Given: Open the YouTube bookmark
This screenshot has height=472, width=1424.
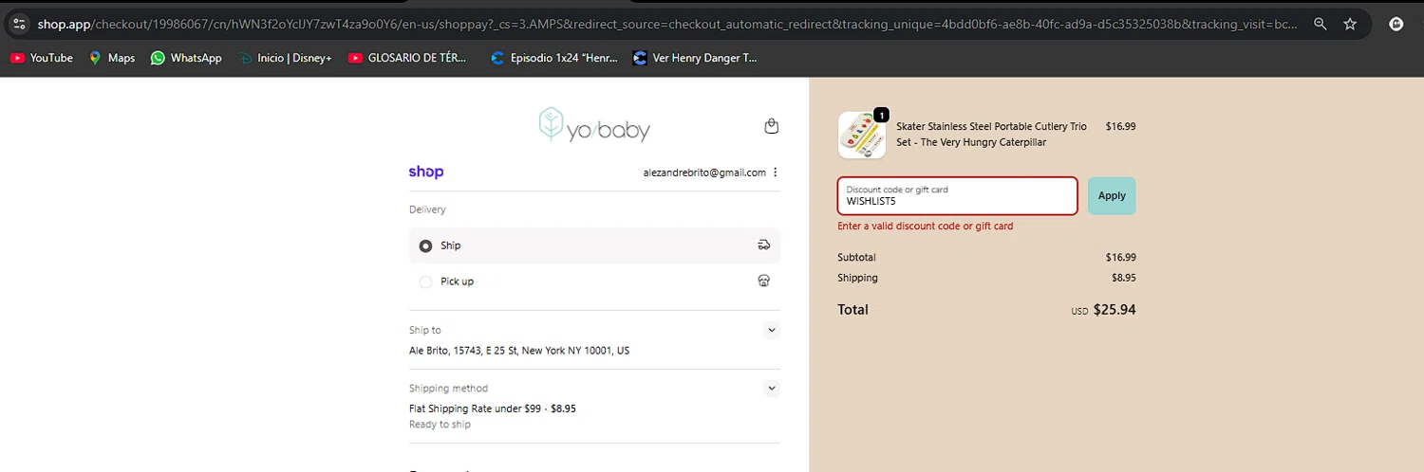Looking at the screenshot, I should tap(42, 58).
